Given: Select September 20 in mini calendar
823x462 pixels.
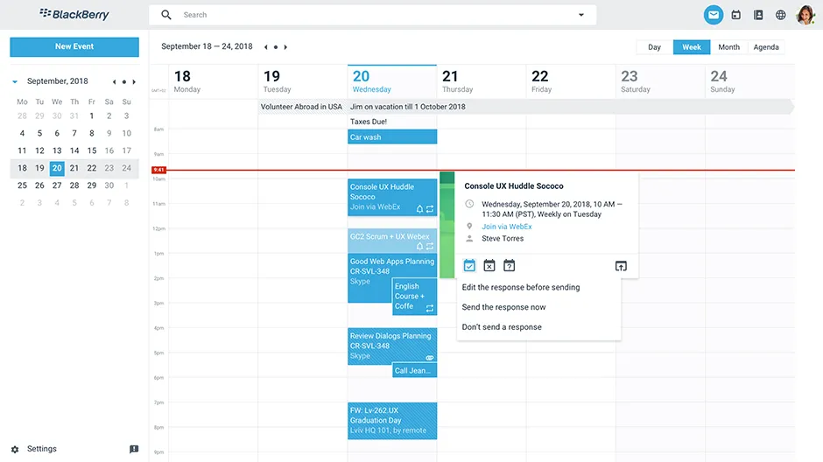Looking at the screenshot, I should tap(57, 168).
